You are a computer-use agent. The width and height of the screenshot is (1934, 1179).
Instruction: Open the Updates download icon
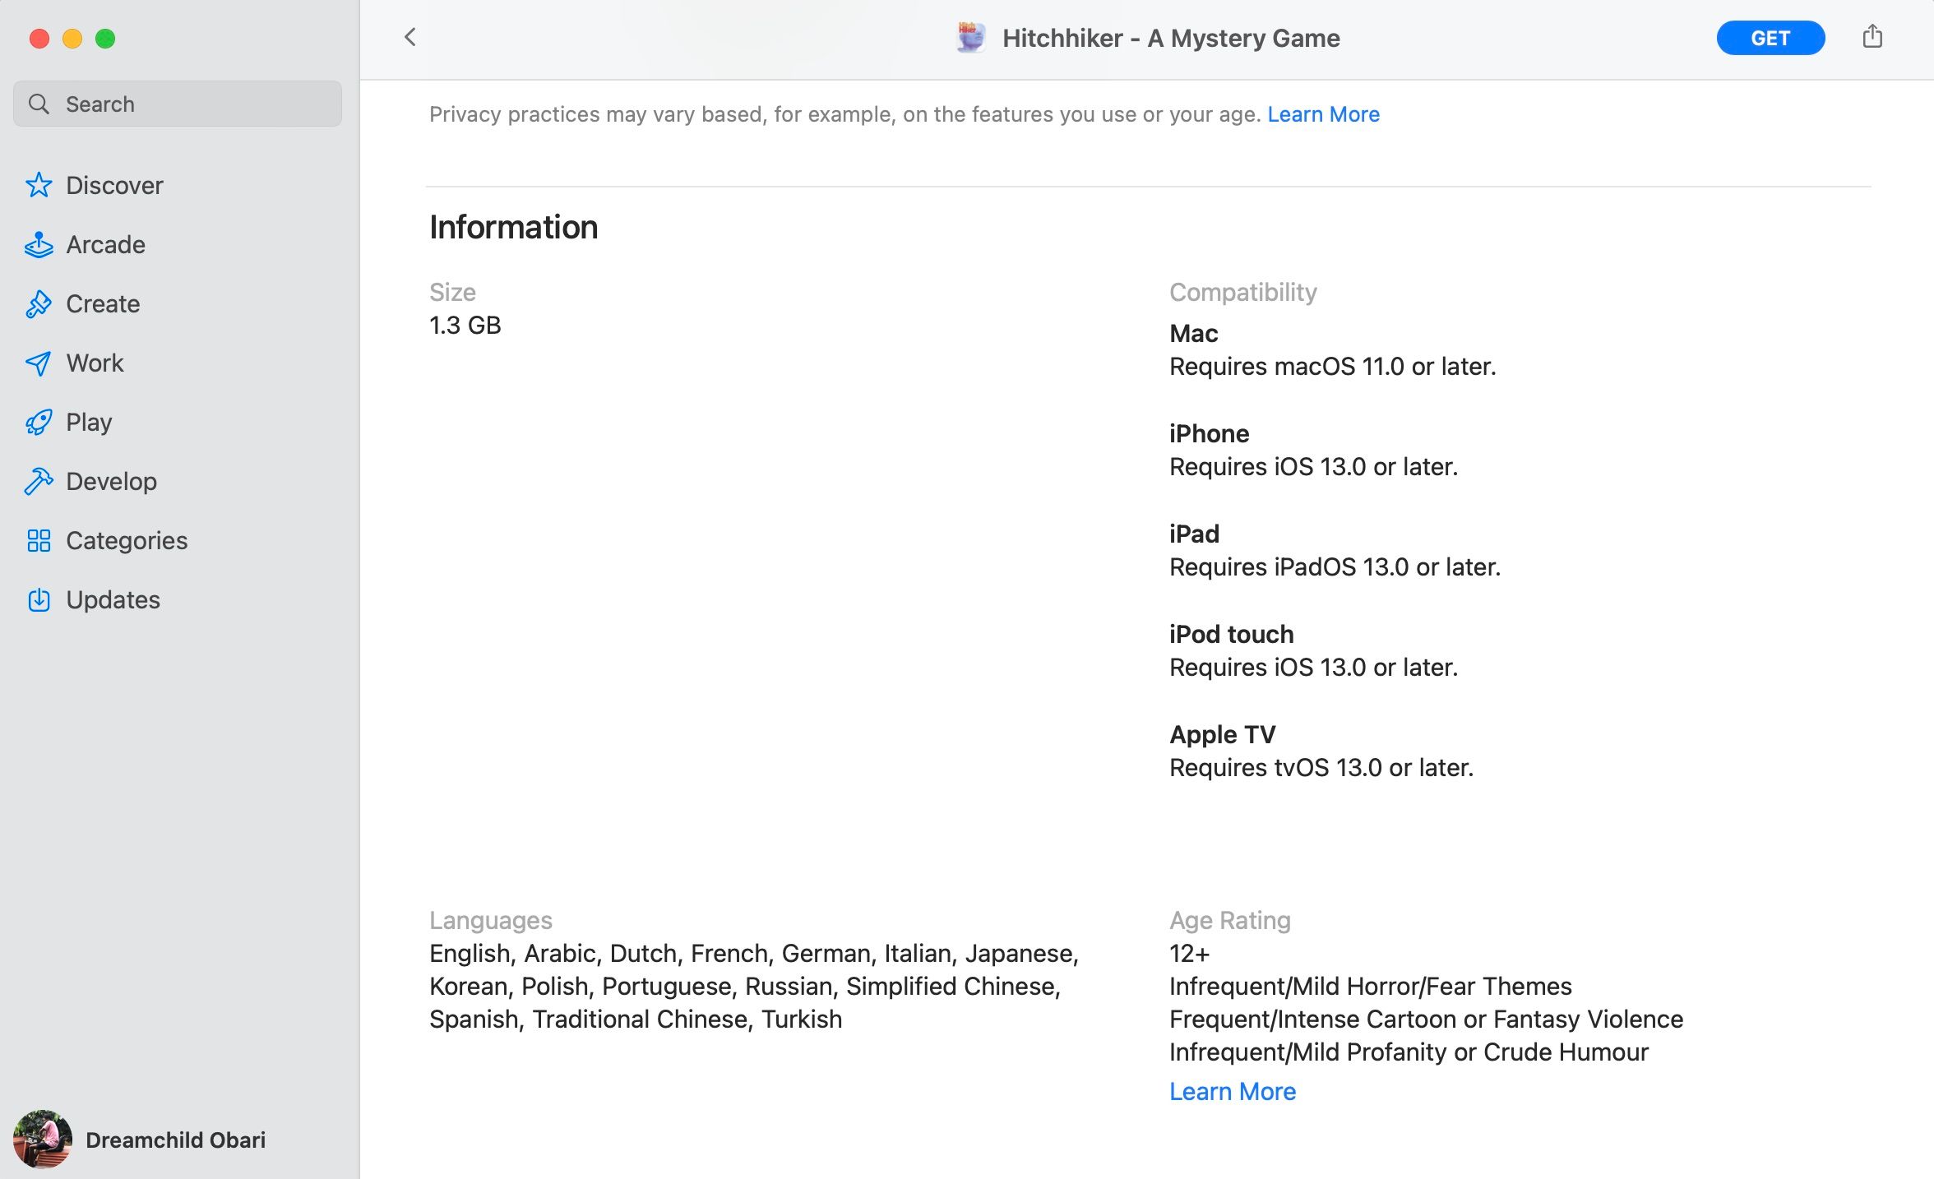click(39, 600)
